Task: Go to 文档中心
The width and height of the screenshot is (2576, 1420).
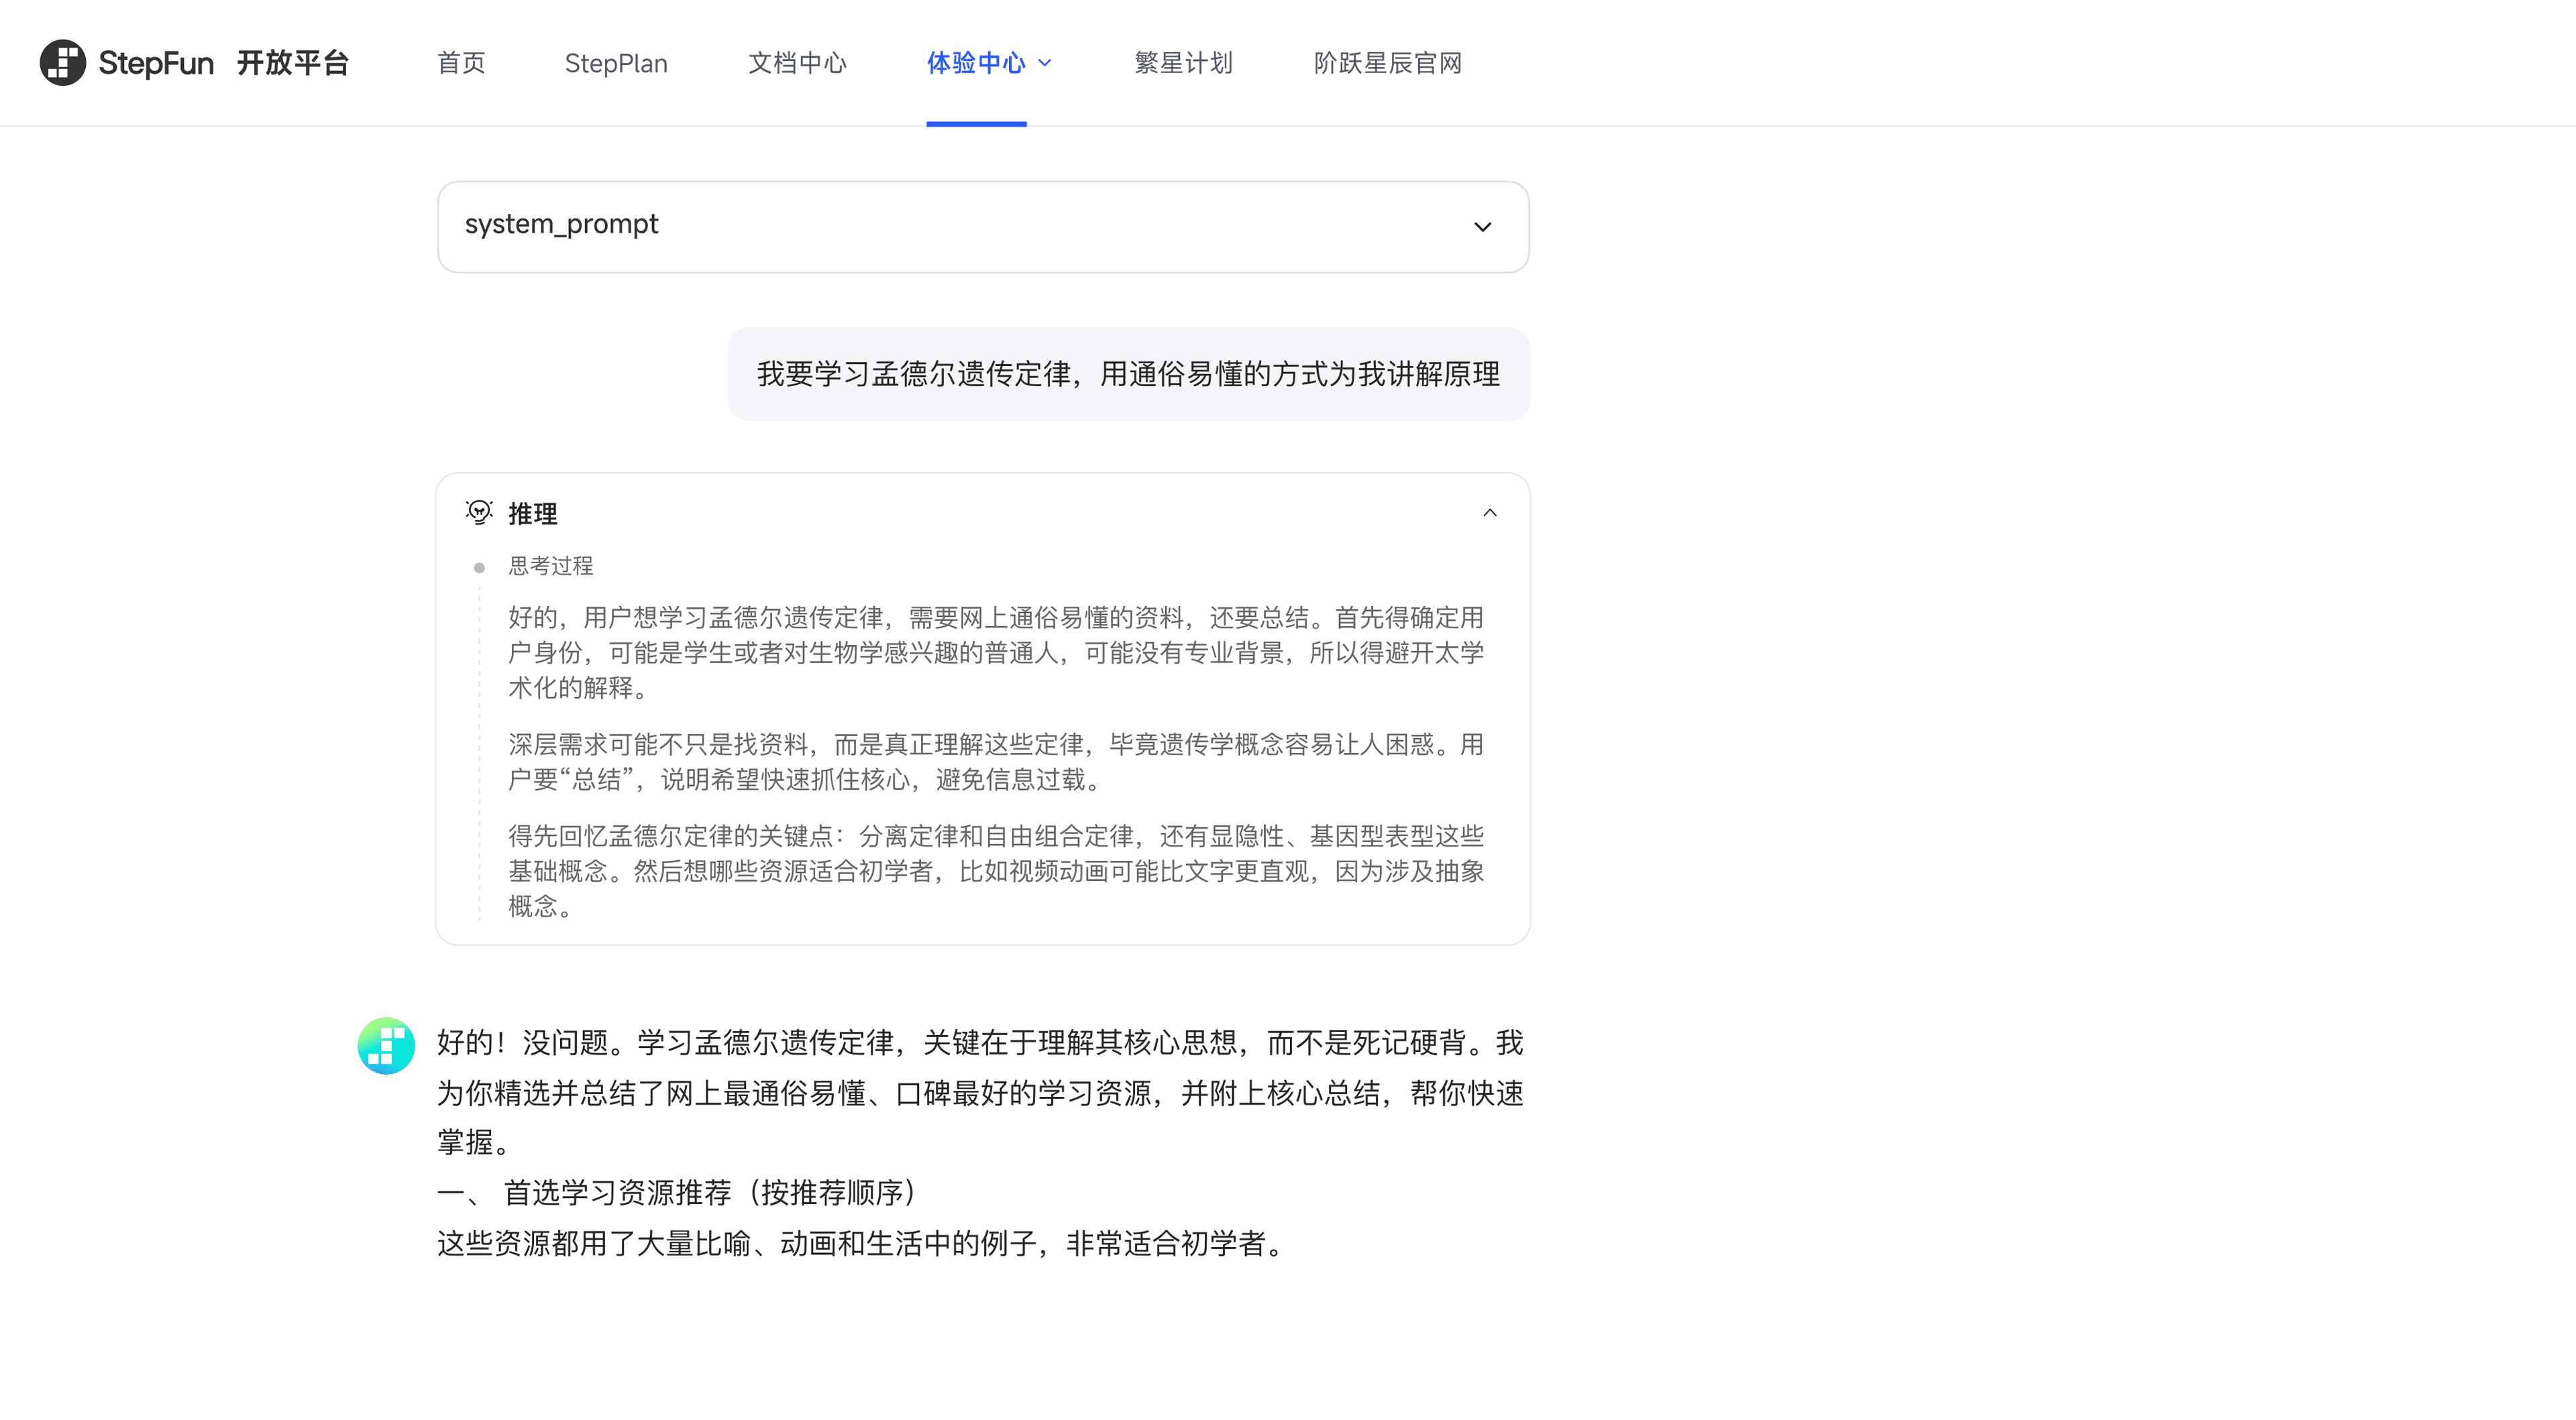Action: click(x=797, y=63)
